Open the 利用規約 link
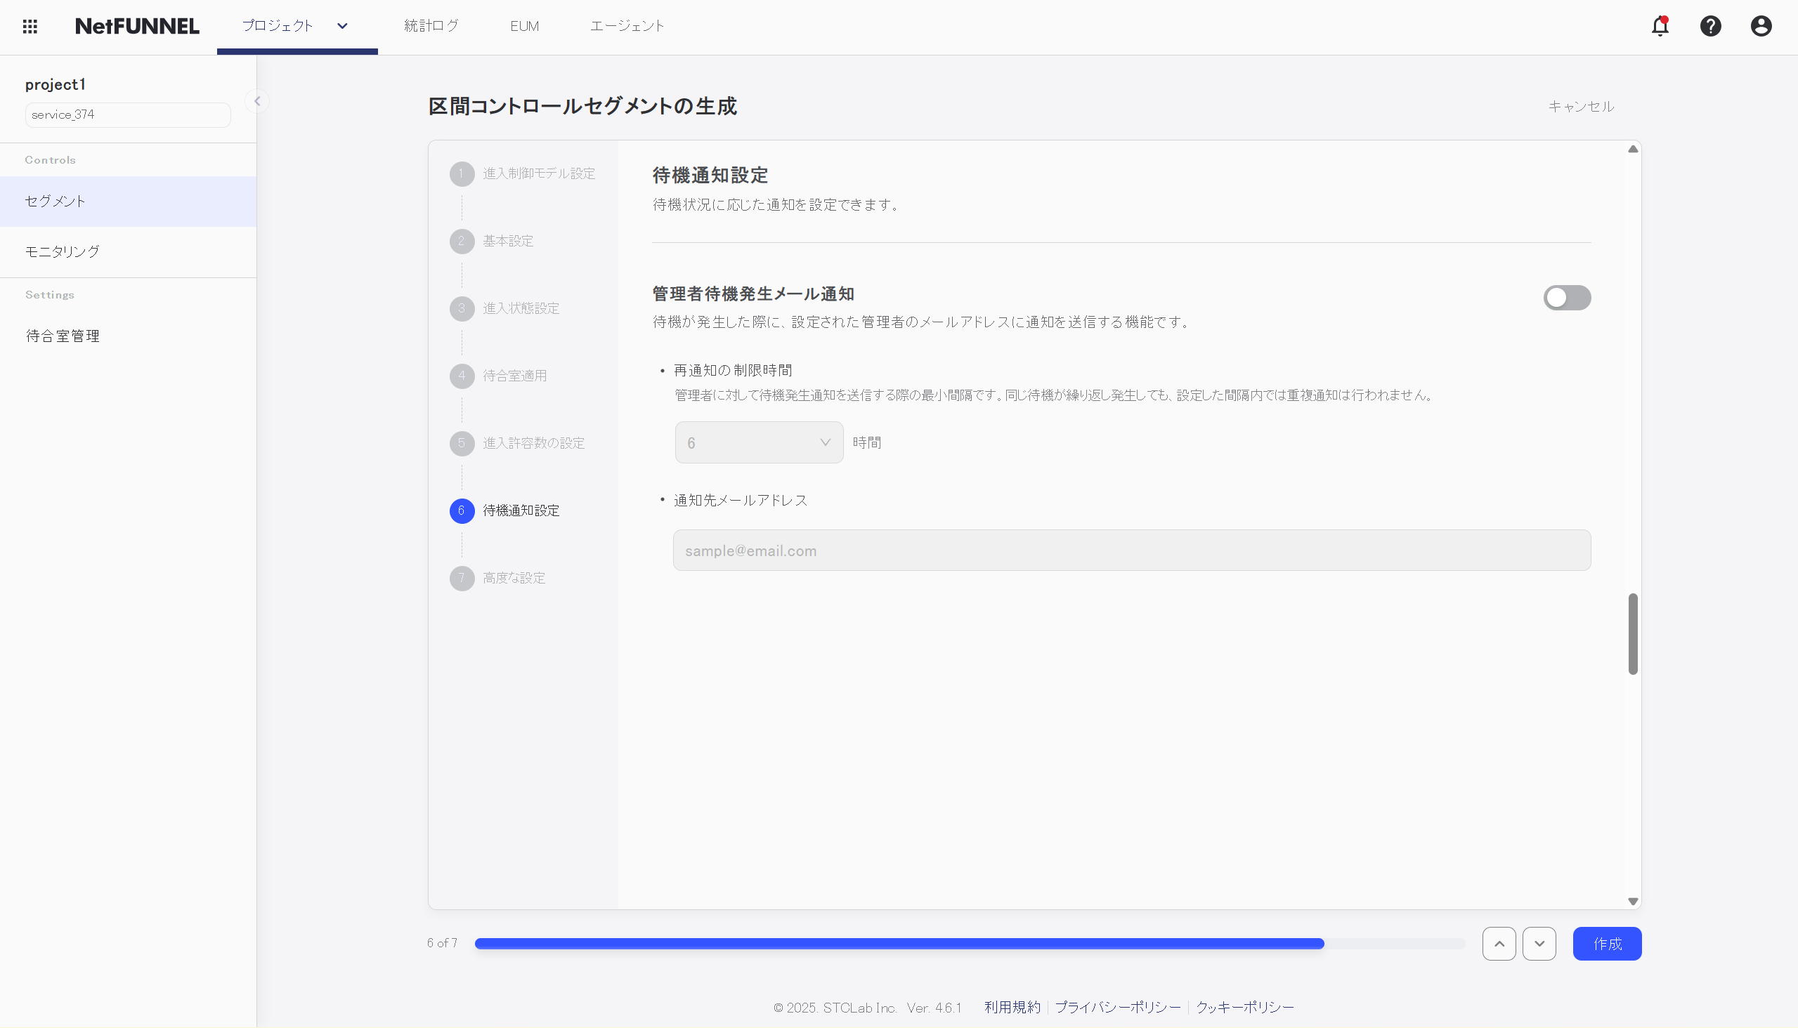1798x1028 pixels. point(1012,1008)
